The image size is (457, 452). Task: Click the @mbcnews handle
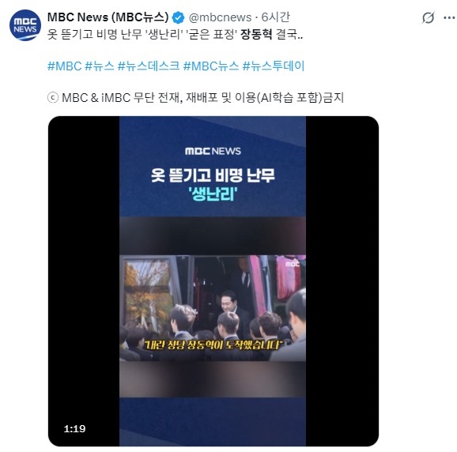tap(220, 17)
